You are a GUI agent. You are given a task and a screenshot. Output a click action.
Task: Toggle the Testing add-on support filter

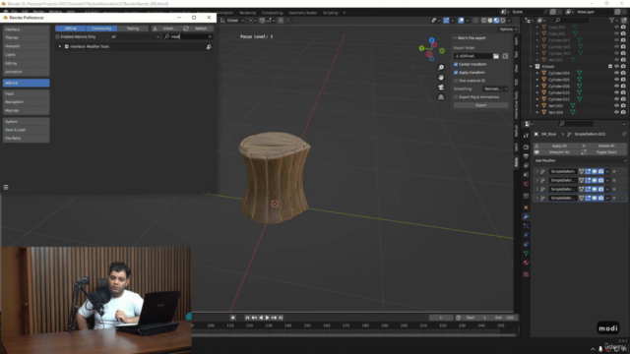click(133, 29)
